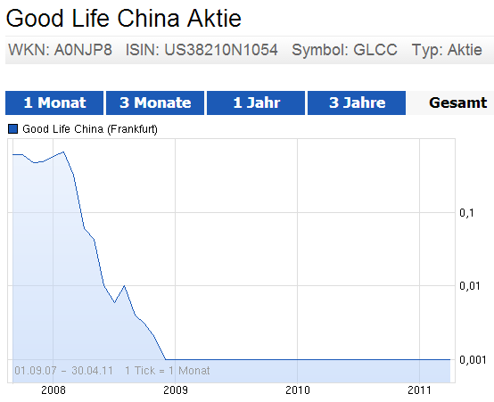The height and width of the screenshot is (402, 494).
Task: Click the 2009 x-axis label
Action: [176, 390]
